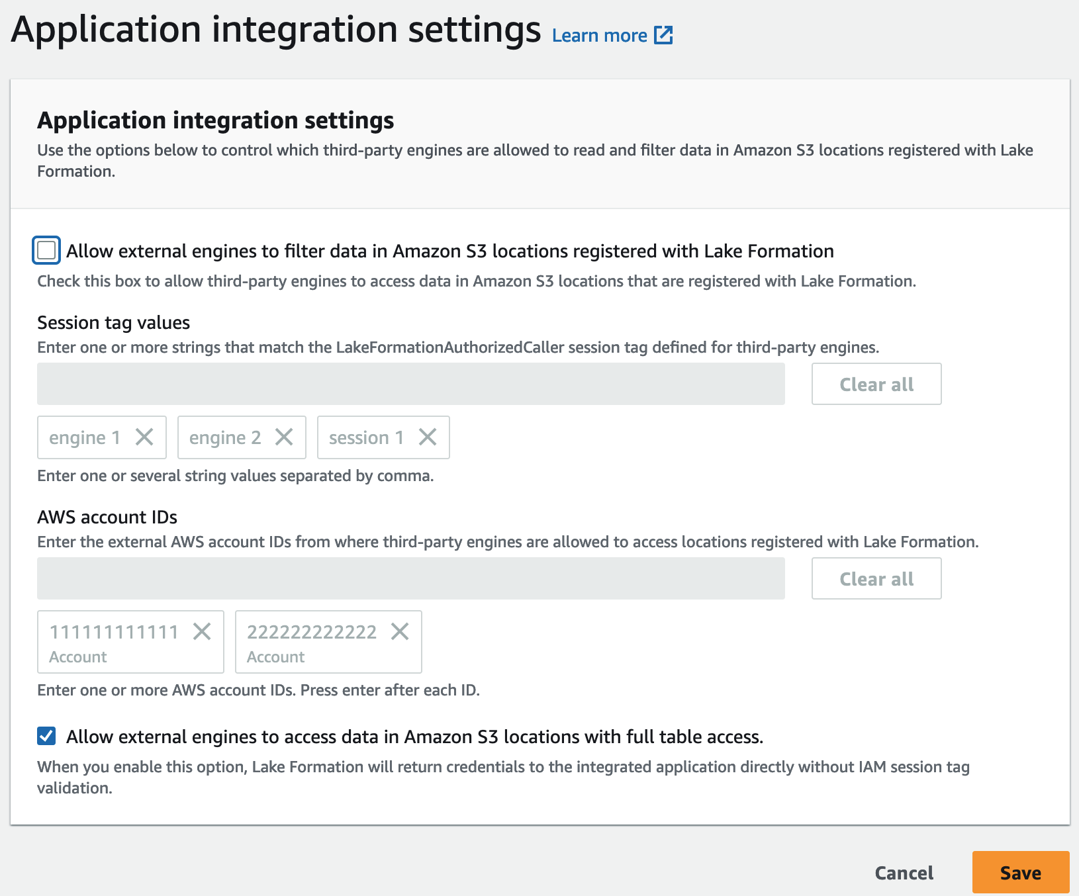Clear all session tag values

[876, 384]
